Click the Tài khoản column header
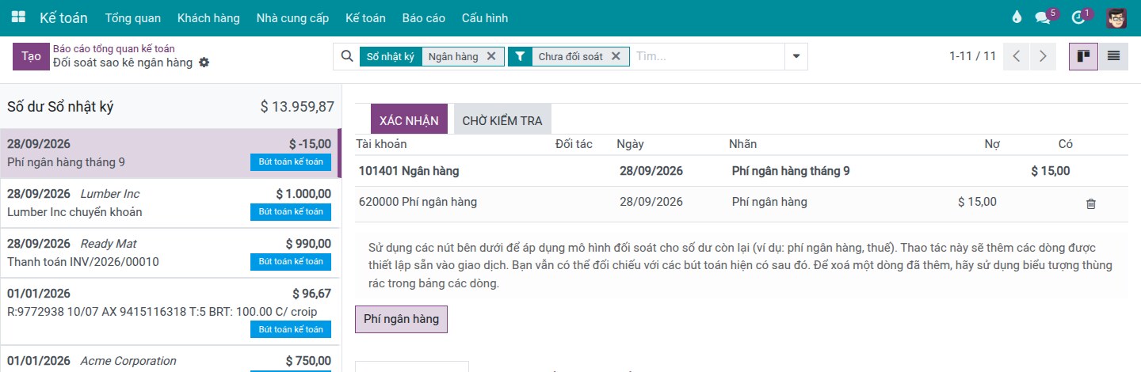The width and height of the screenshot is (1141, 372). 381,144
